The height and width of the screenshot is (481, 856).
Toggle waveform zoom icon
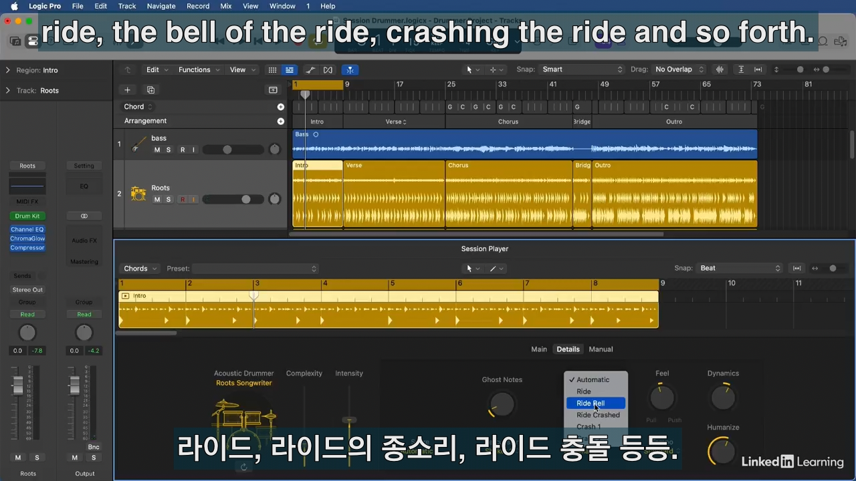(720, 69)
